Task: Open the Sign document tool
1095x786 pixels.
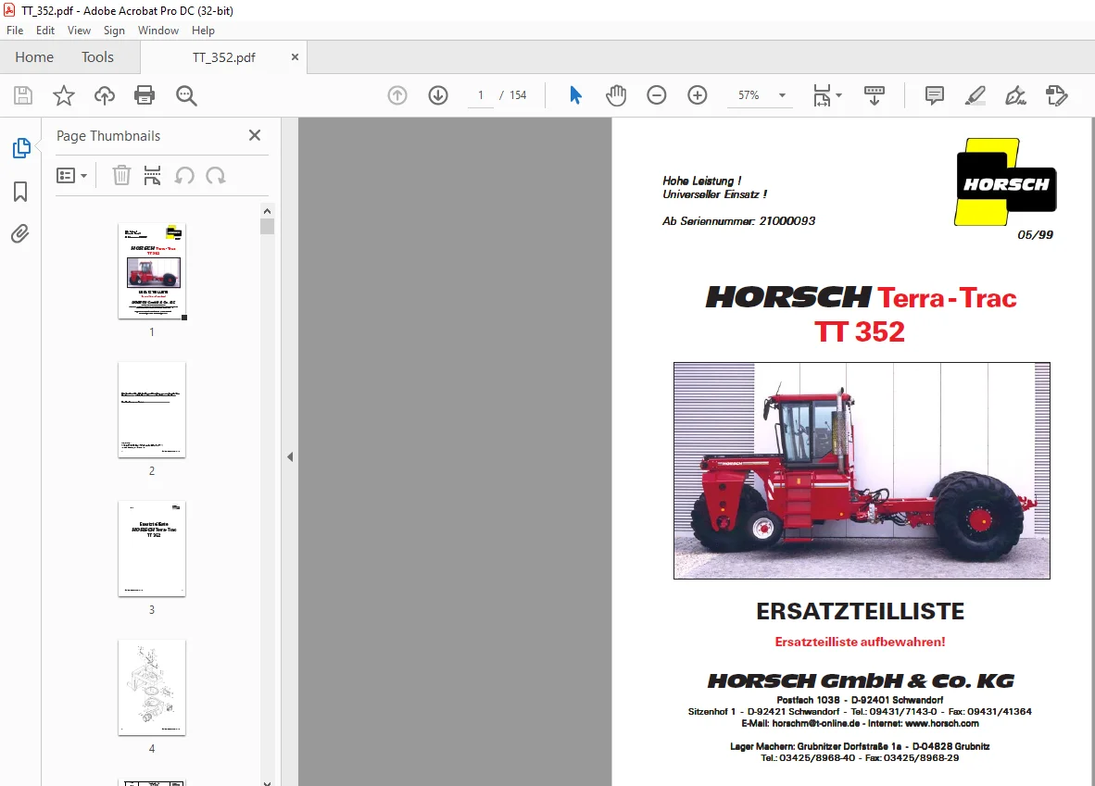Action: click(x=1015, y=95)
